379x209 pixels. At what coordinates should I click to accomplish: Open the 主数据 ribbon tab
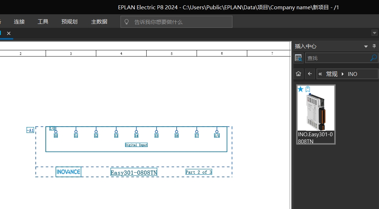pyautogui.click(x=99, y=22)
